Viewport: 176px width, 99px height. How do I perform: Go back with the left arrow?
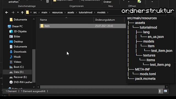(7, 12)
